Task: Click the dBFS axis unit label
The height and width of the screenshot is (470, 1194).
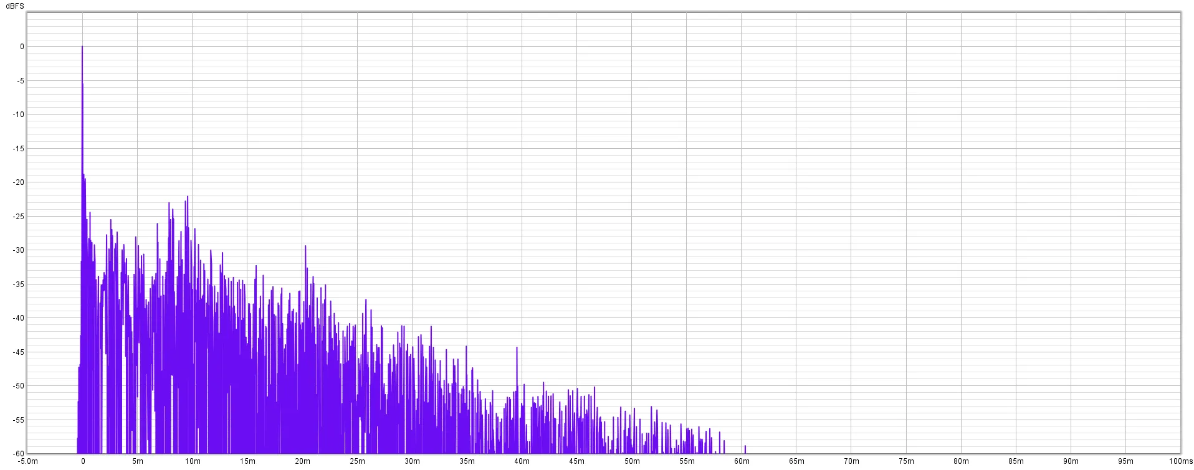Action: click(15, 6)
